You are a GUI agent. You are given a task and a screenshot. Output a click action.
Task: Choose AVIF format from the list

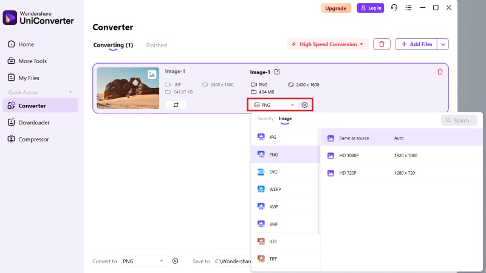tap(285, 206)
